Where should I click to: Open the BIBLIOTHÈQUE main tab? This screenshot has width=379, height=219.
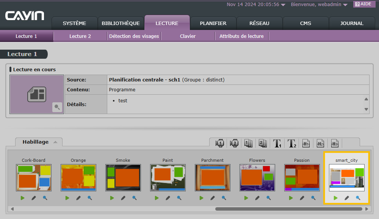121,23
